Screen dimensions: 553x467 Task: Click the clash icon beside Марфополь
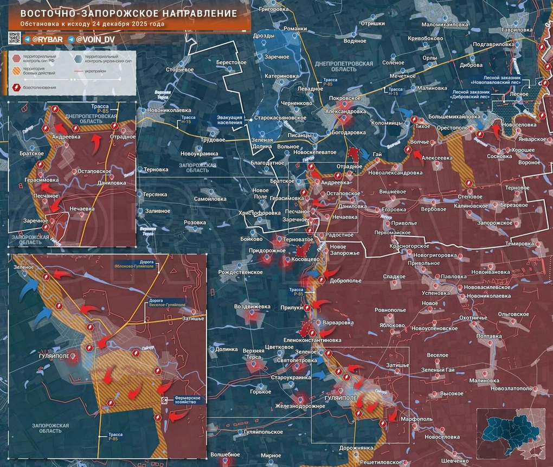pos(384,422)
